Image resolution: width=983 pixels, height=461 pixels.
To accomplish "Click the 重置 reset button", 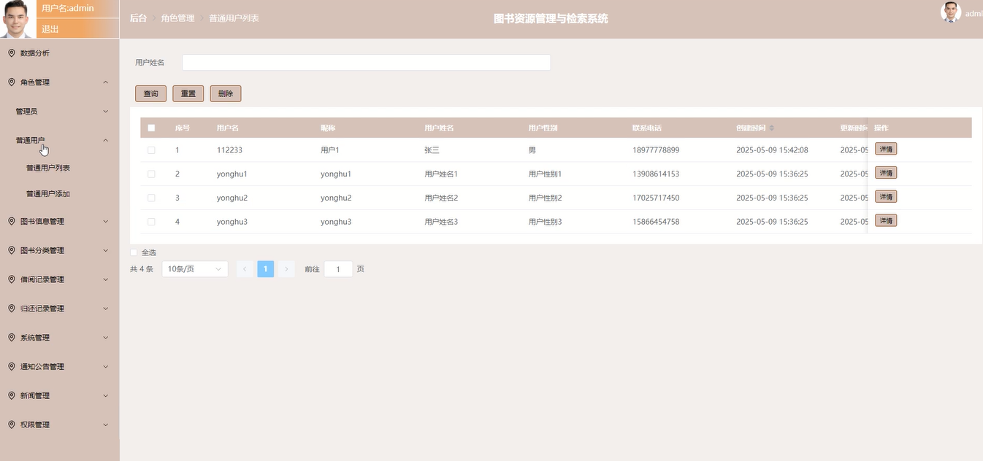I will point(188,93).
